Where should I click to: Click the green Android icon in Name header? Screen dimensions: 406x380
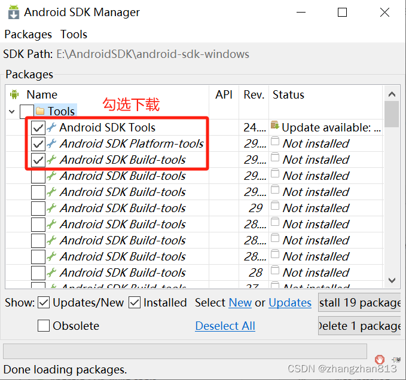pyautogui.click(x=14, y=94)
